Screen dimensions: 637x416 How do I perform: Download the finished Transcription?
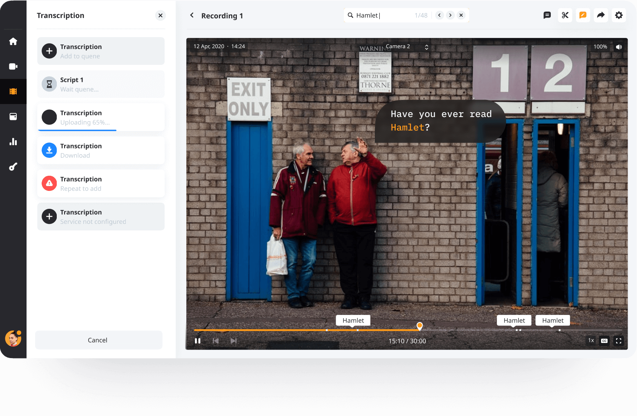pyautogui.click(x=49, y=150)
